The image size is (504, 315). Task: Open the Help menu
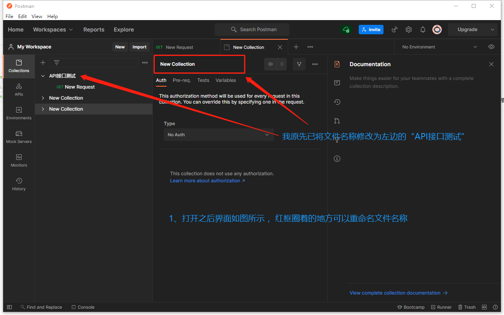pos(52,17)
